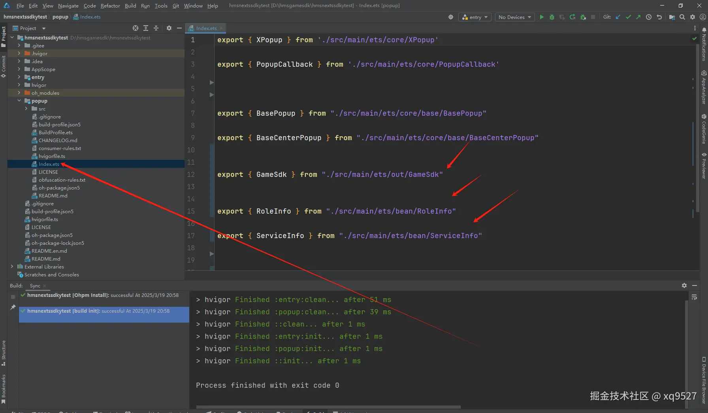The width and height of the screenshot is (708, 413).
Task: Click the Git update project arrow icon
Action: pos(618,17)
